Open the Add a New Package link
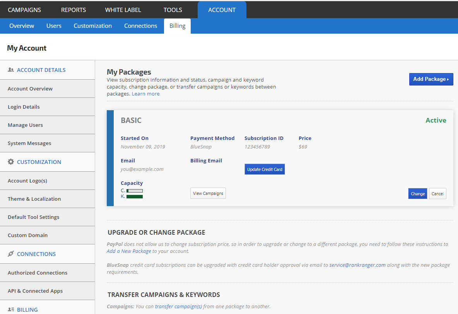 click(x=129, y=251)
